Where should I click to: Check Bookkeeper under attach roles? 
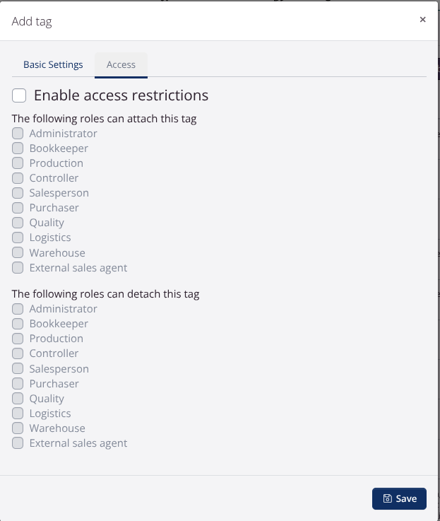tap(18, 148)
